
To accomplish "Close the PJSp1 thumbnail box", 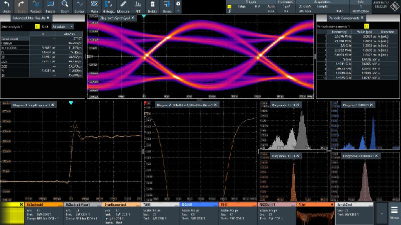I will point(332,204).
